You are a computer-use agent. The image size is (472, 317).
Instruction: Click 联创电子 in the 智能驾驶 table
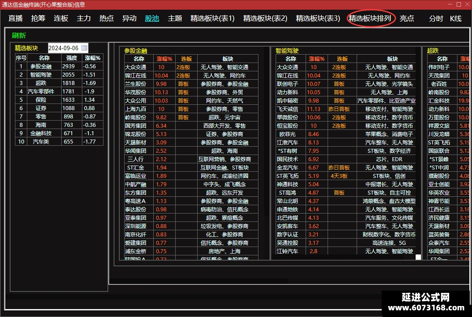[288, 84]
